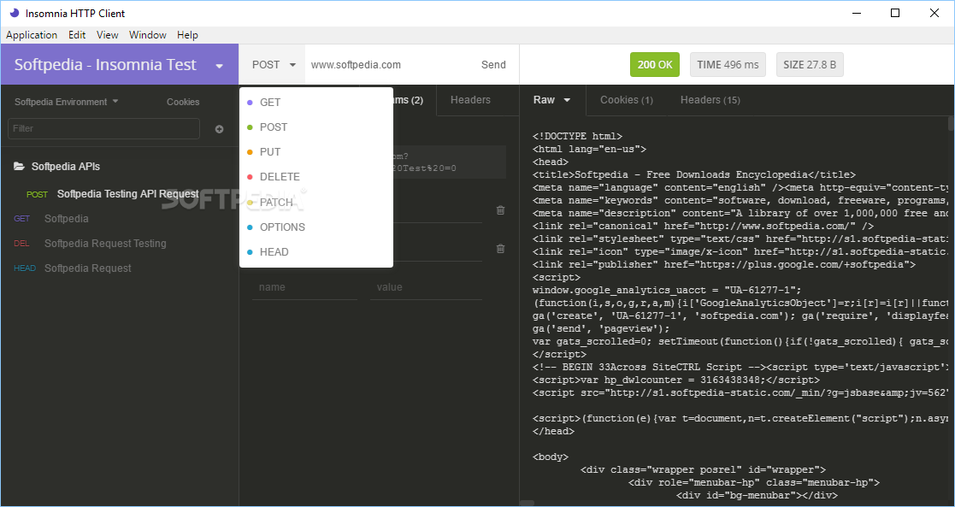Open the Edit menu
This screenshot has width=955, height=507.
pyautogui.click(x=77, y=35)
